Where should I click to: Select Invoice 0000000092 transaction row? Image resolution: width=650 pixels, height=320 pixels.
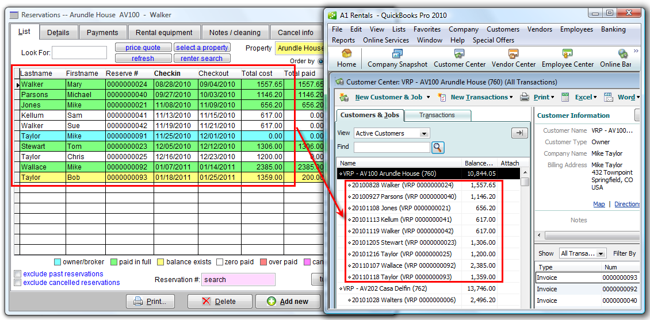tap(588, 289)
